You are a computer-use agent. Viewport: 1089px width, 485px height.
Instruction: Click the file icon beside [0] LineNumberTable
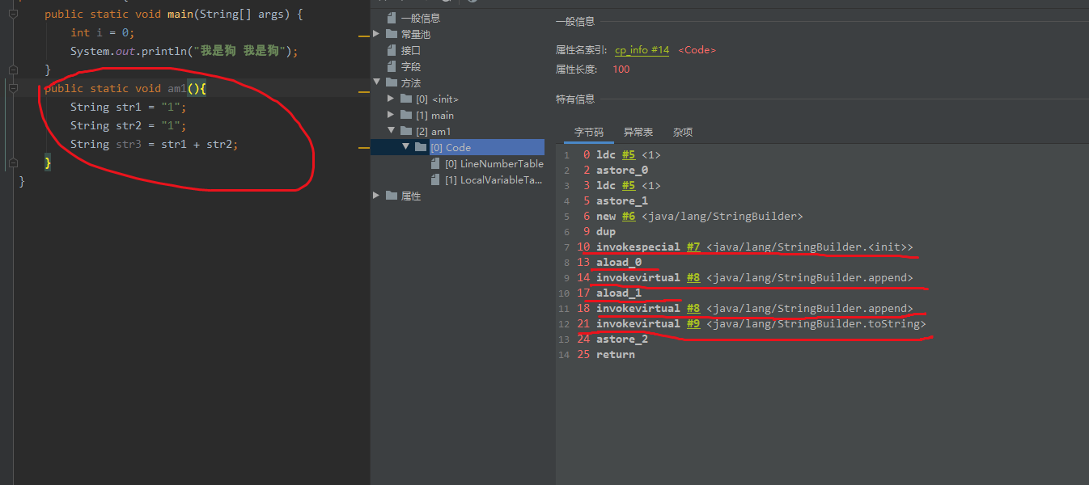[x=437, y=163]
